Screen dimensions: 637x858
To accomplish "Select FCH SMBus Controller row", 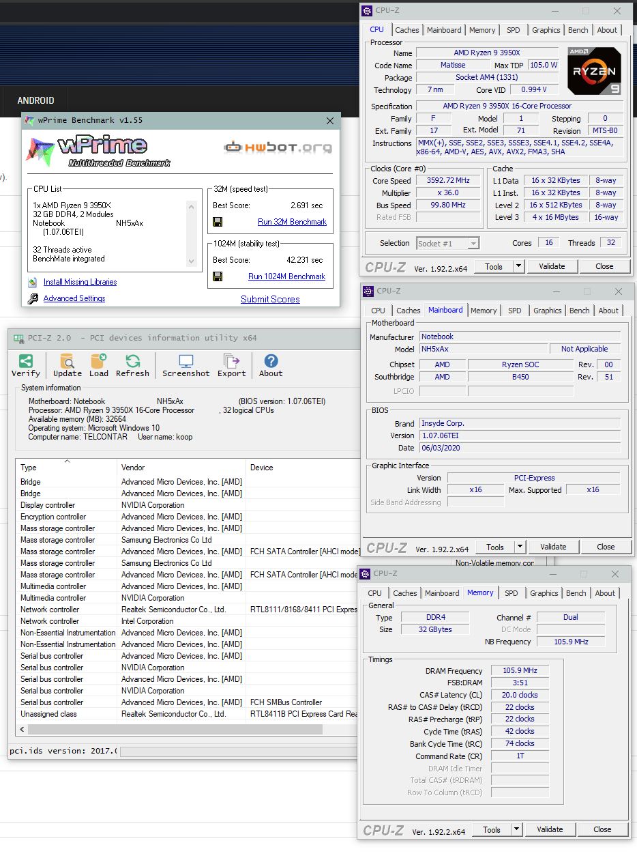I will [x=187, y=702].
